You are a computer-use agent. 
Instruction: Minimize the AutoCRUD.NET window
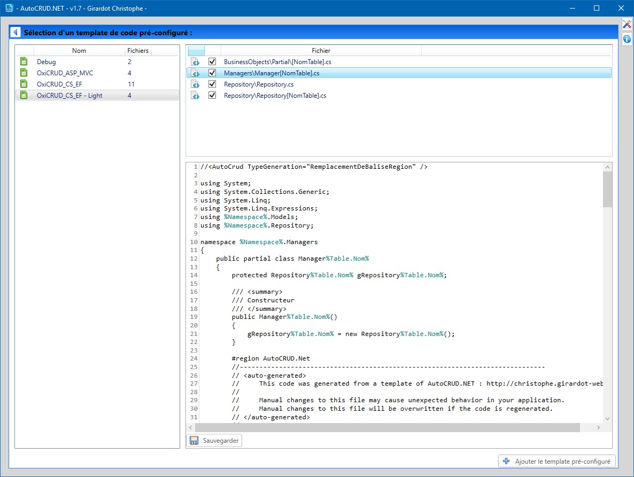(x=573, y=8)
